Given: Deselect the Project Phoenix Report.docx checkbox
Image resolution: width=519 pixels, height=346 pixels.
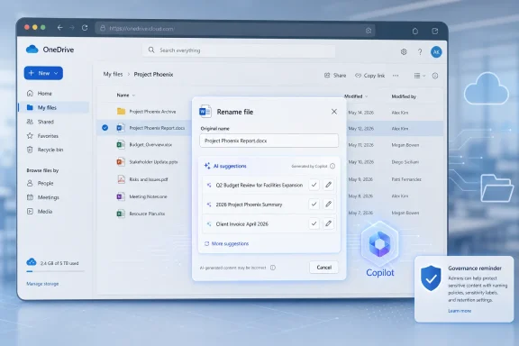Looking at the screenshot, I should (105, 128).
